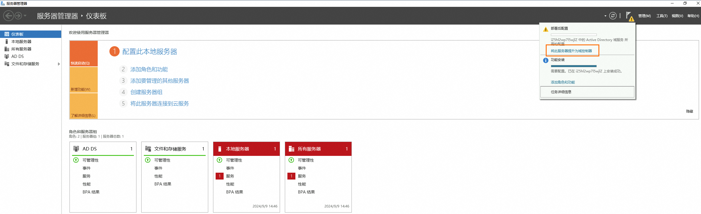Click 添加角色和功能 in notification panel
The image size is (701, 214).
point(563,82)
